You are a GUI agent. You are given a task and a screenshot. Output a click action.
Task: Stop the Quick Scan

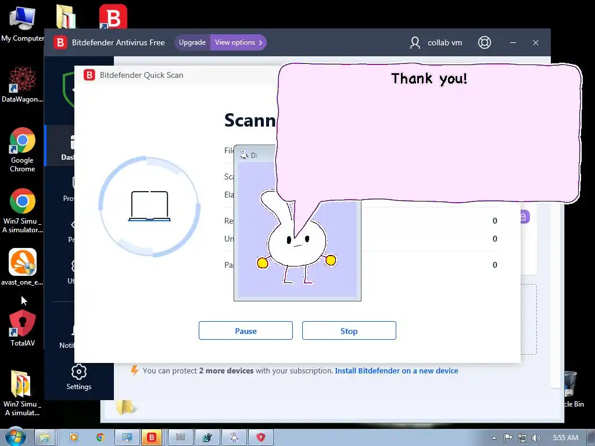[349, 330]
